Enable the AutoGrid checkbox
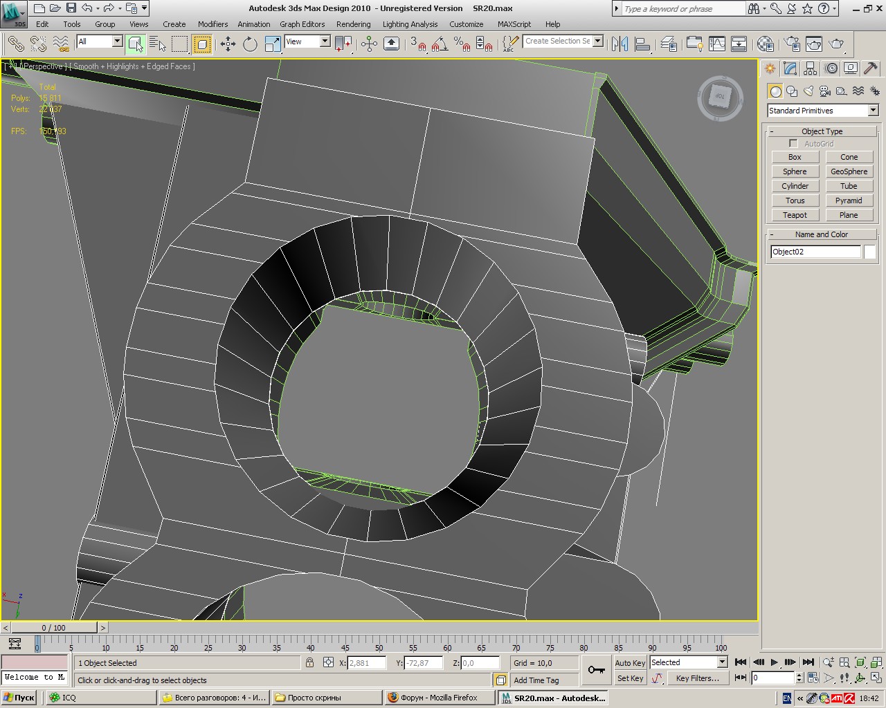This screenshot has width=886, height=708. tap(793, 144)
